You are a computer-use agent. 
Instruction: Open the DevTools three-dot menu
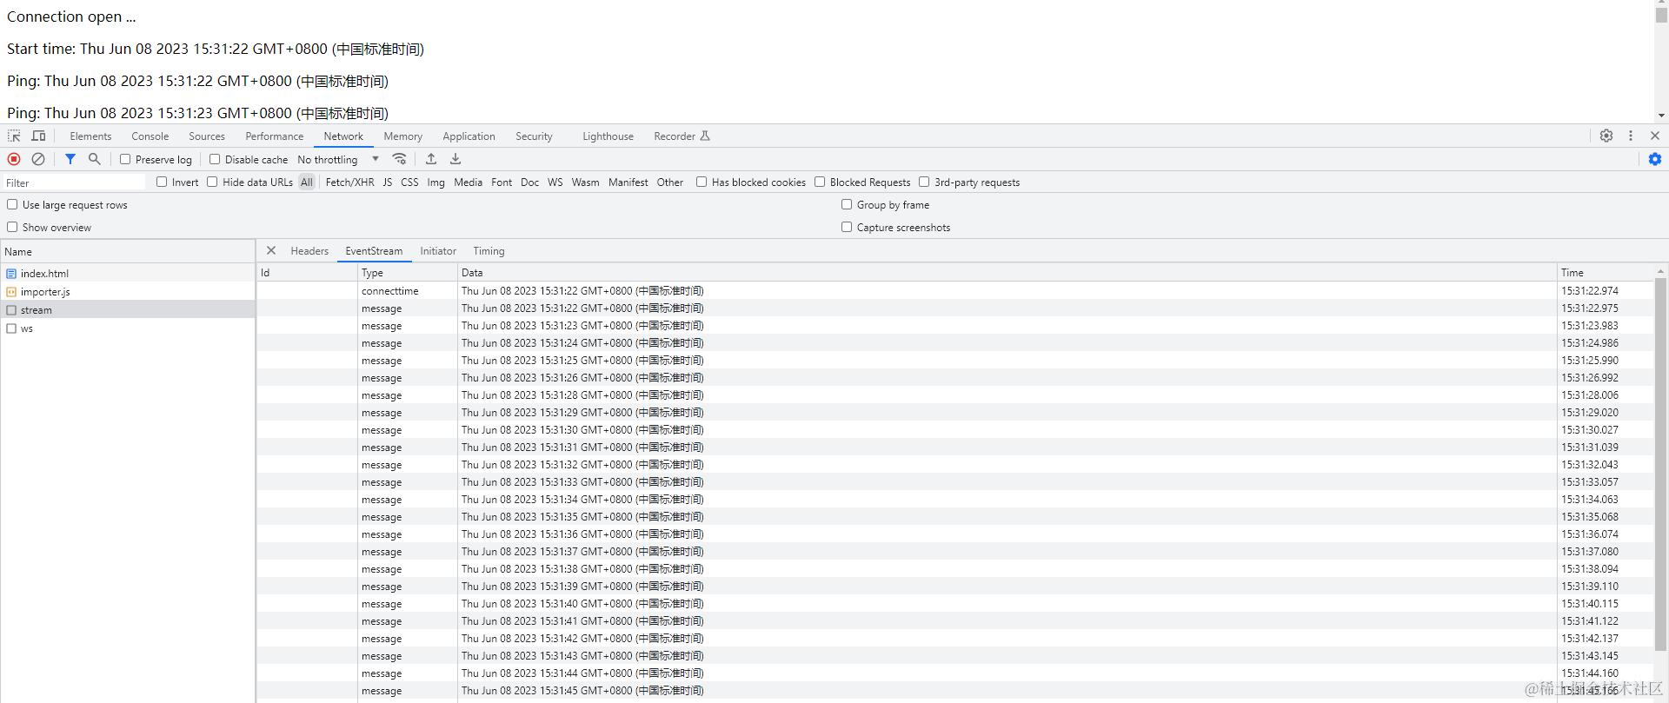1631,136
